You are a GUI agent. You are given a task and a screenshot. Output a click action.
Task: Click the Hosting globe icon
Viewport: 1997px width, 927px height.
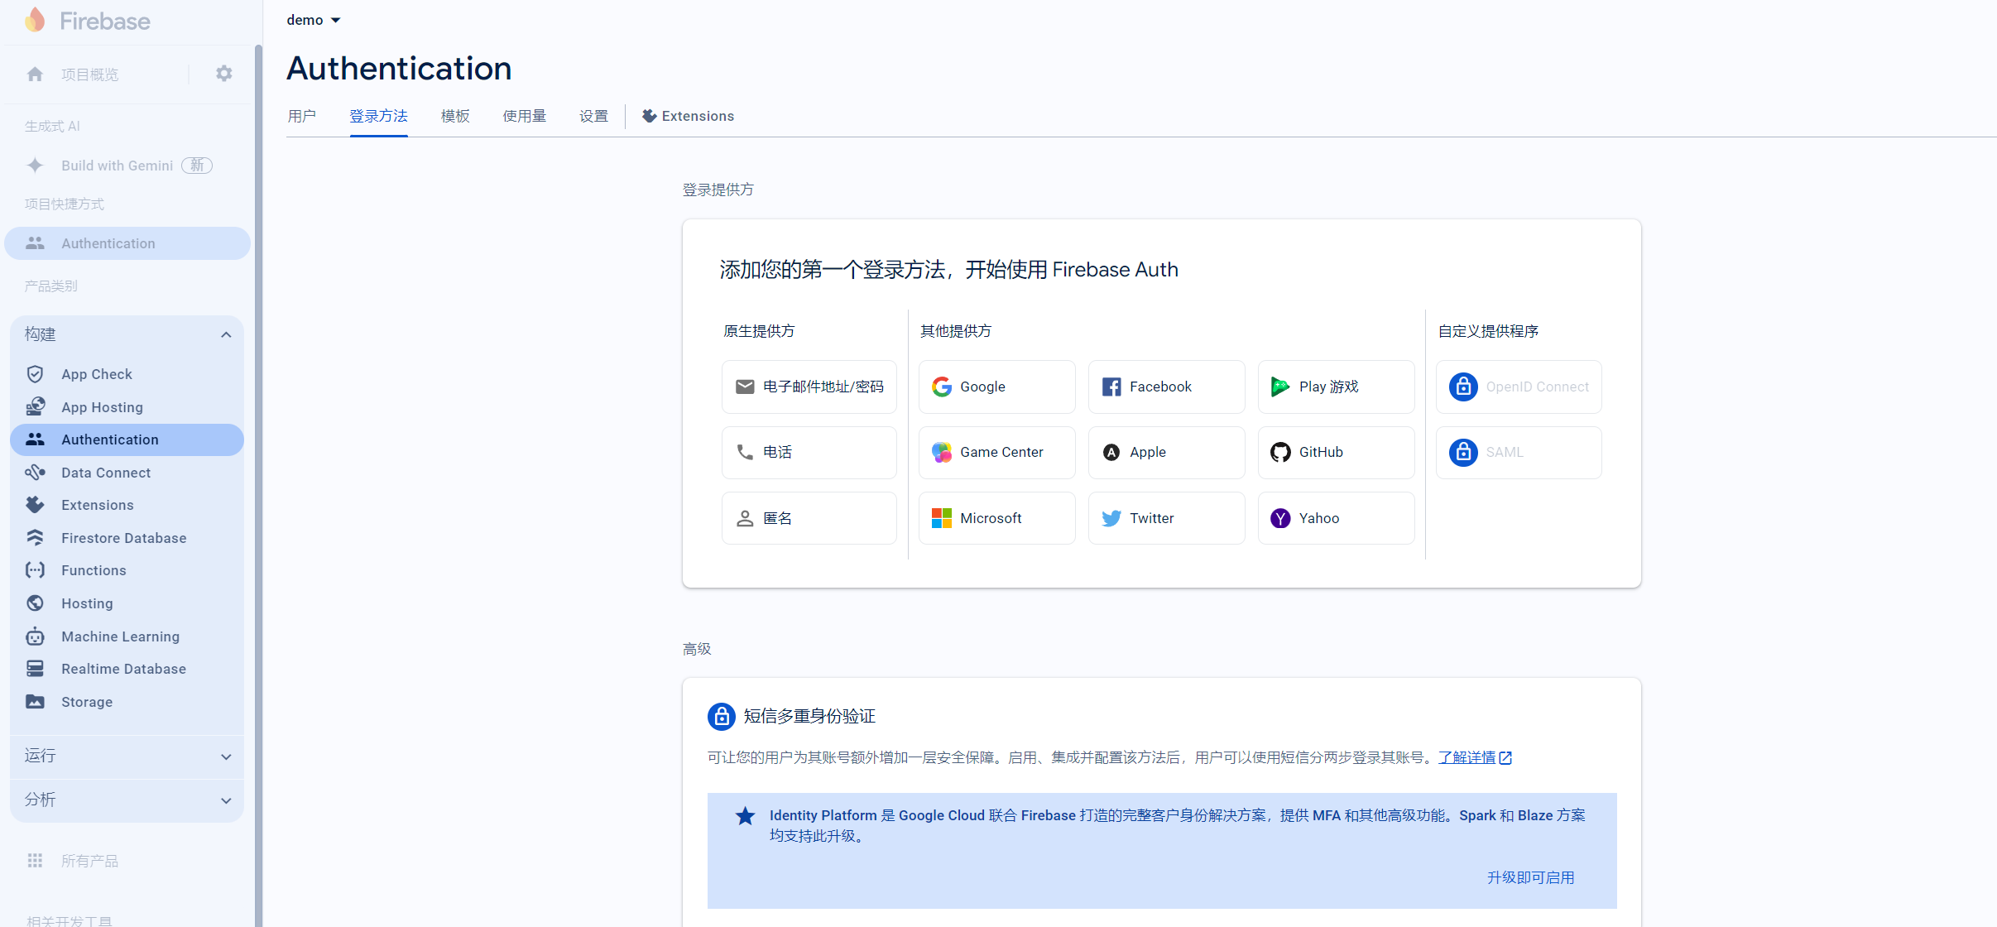tap(35, 603)
